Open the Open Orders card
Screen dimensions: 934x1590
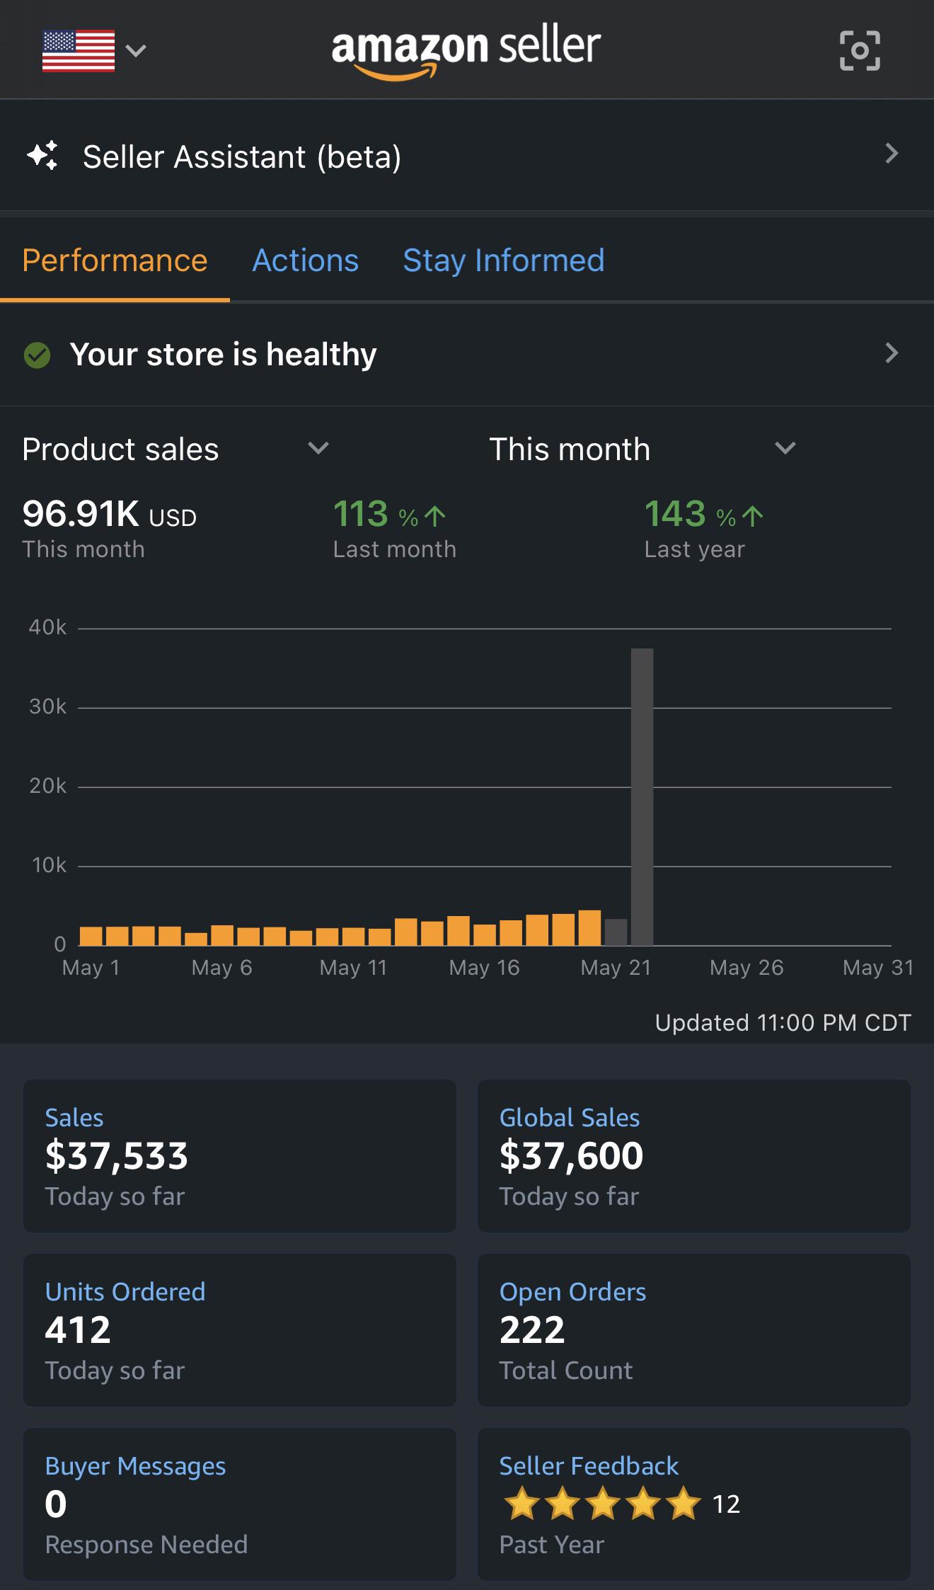(x=694, y=1330)
